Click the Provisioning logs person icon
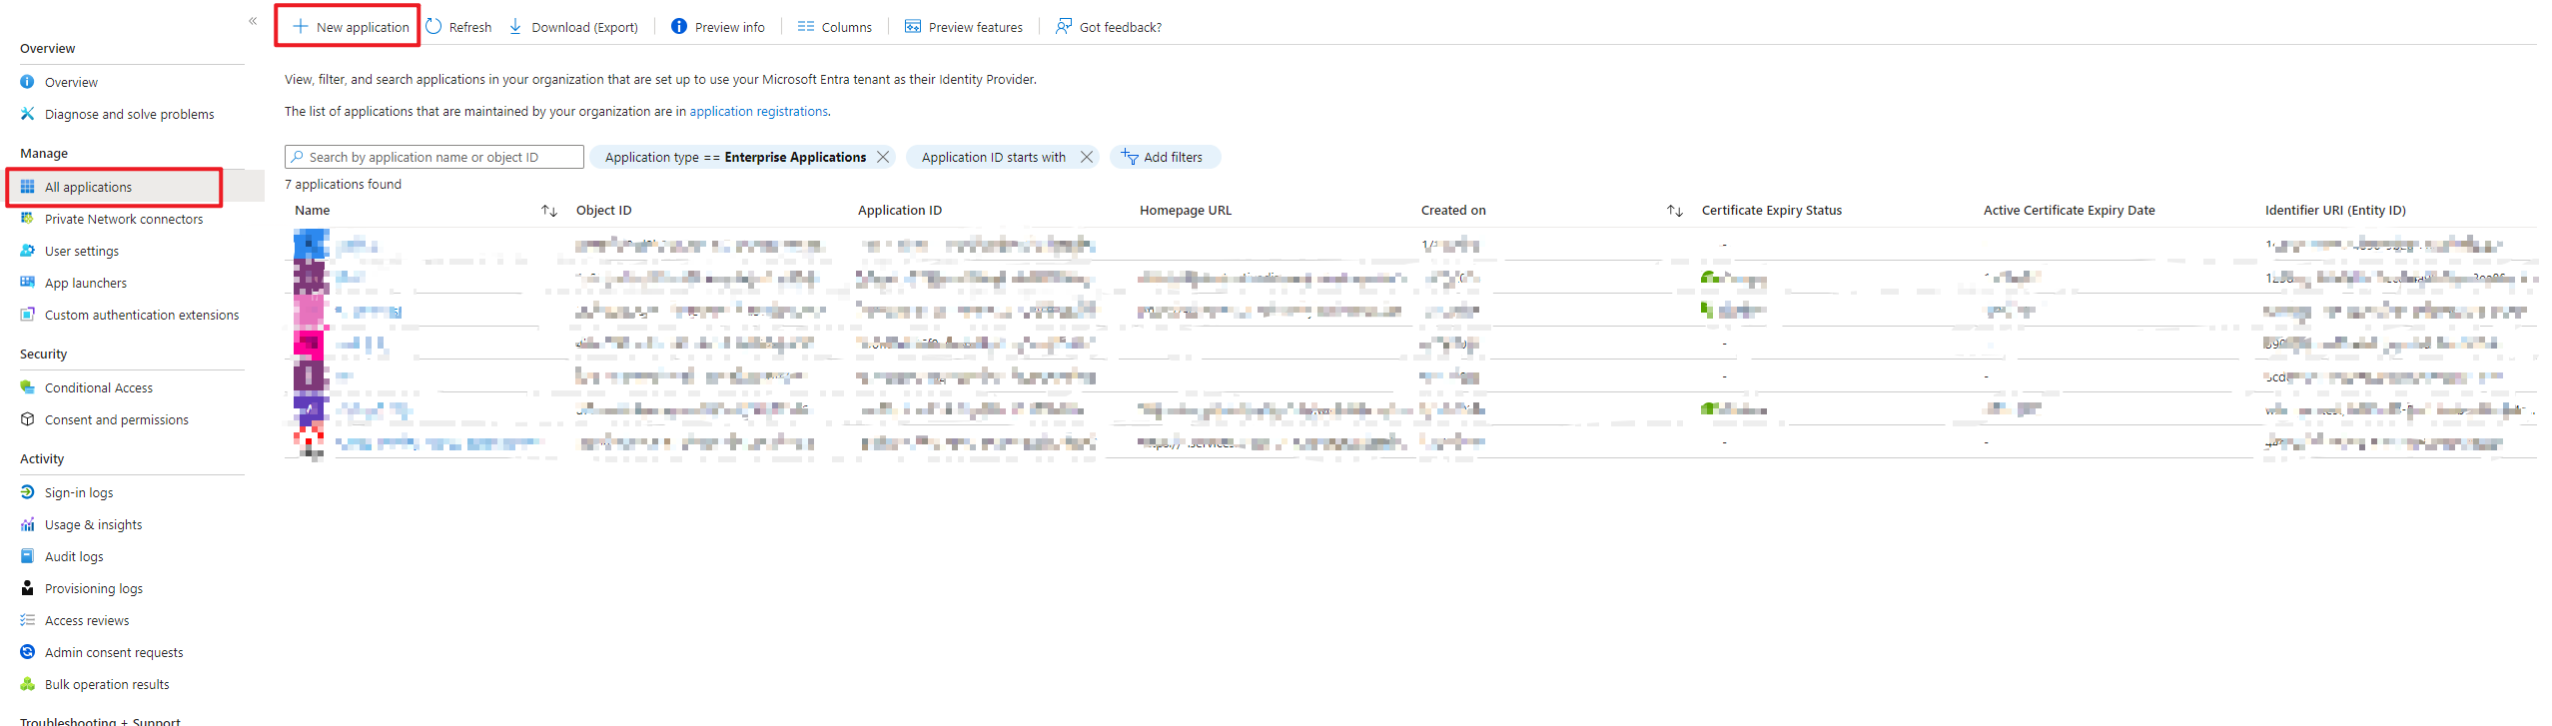Viewport: 2552px width, 726px height. [28, 588]
